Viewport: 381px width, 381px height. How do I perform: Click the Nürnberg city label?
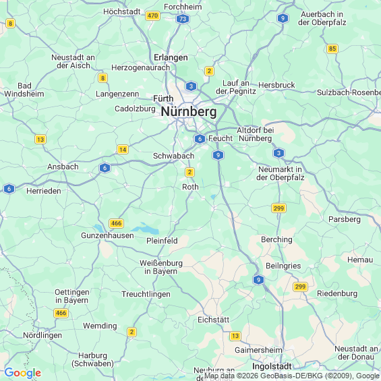(x=189, y=112)
